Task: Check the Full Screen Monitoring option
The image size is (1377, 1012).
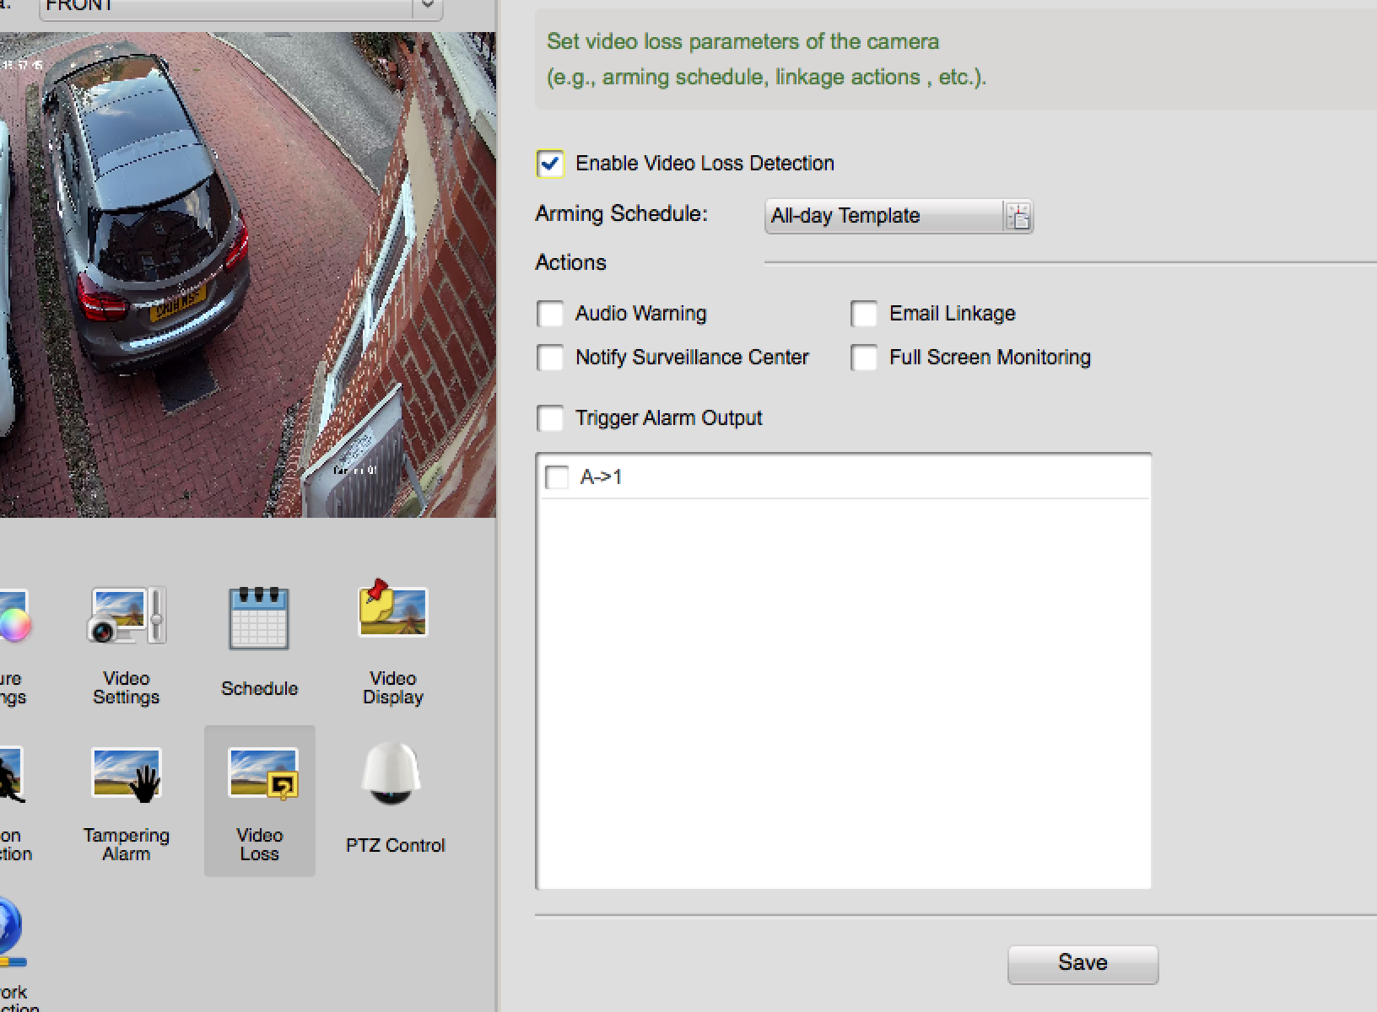Action: click(863, 358)
